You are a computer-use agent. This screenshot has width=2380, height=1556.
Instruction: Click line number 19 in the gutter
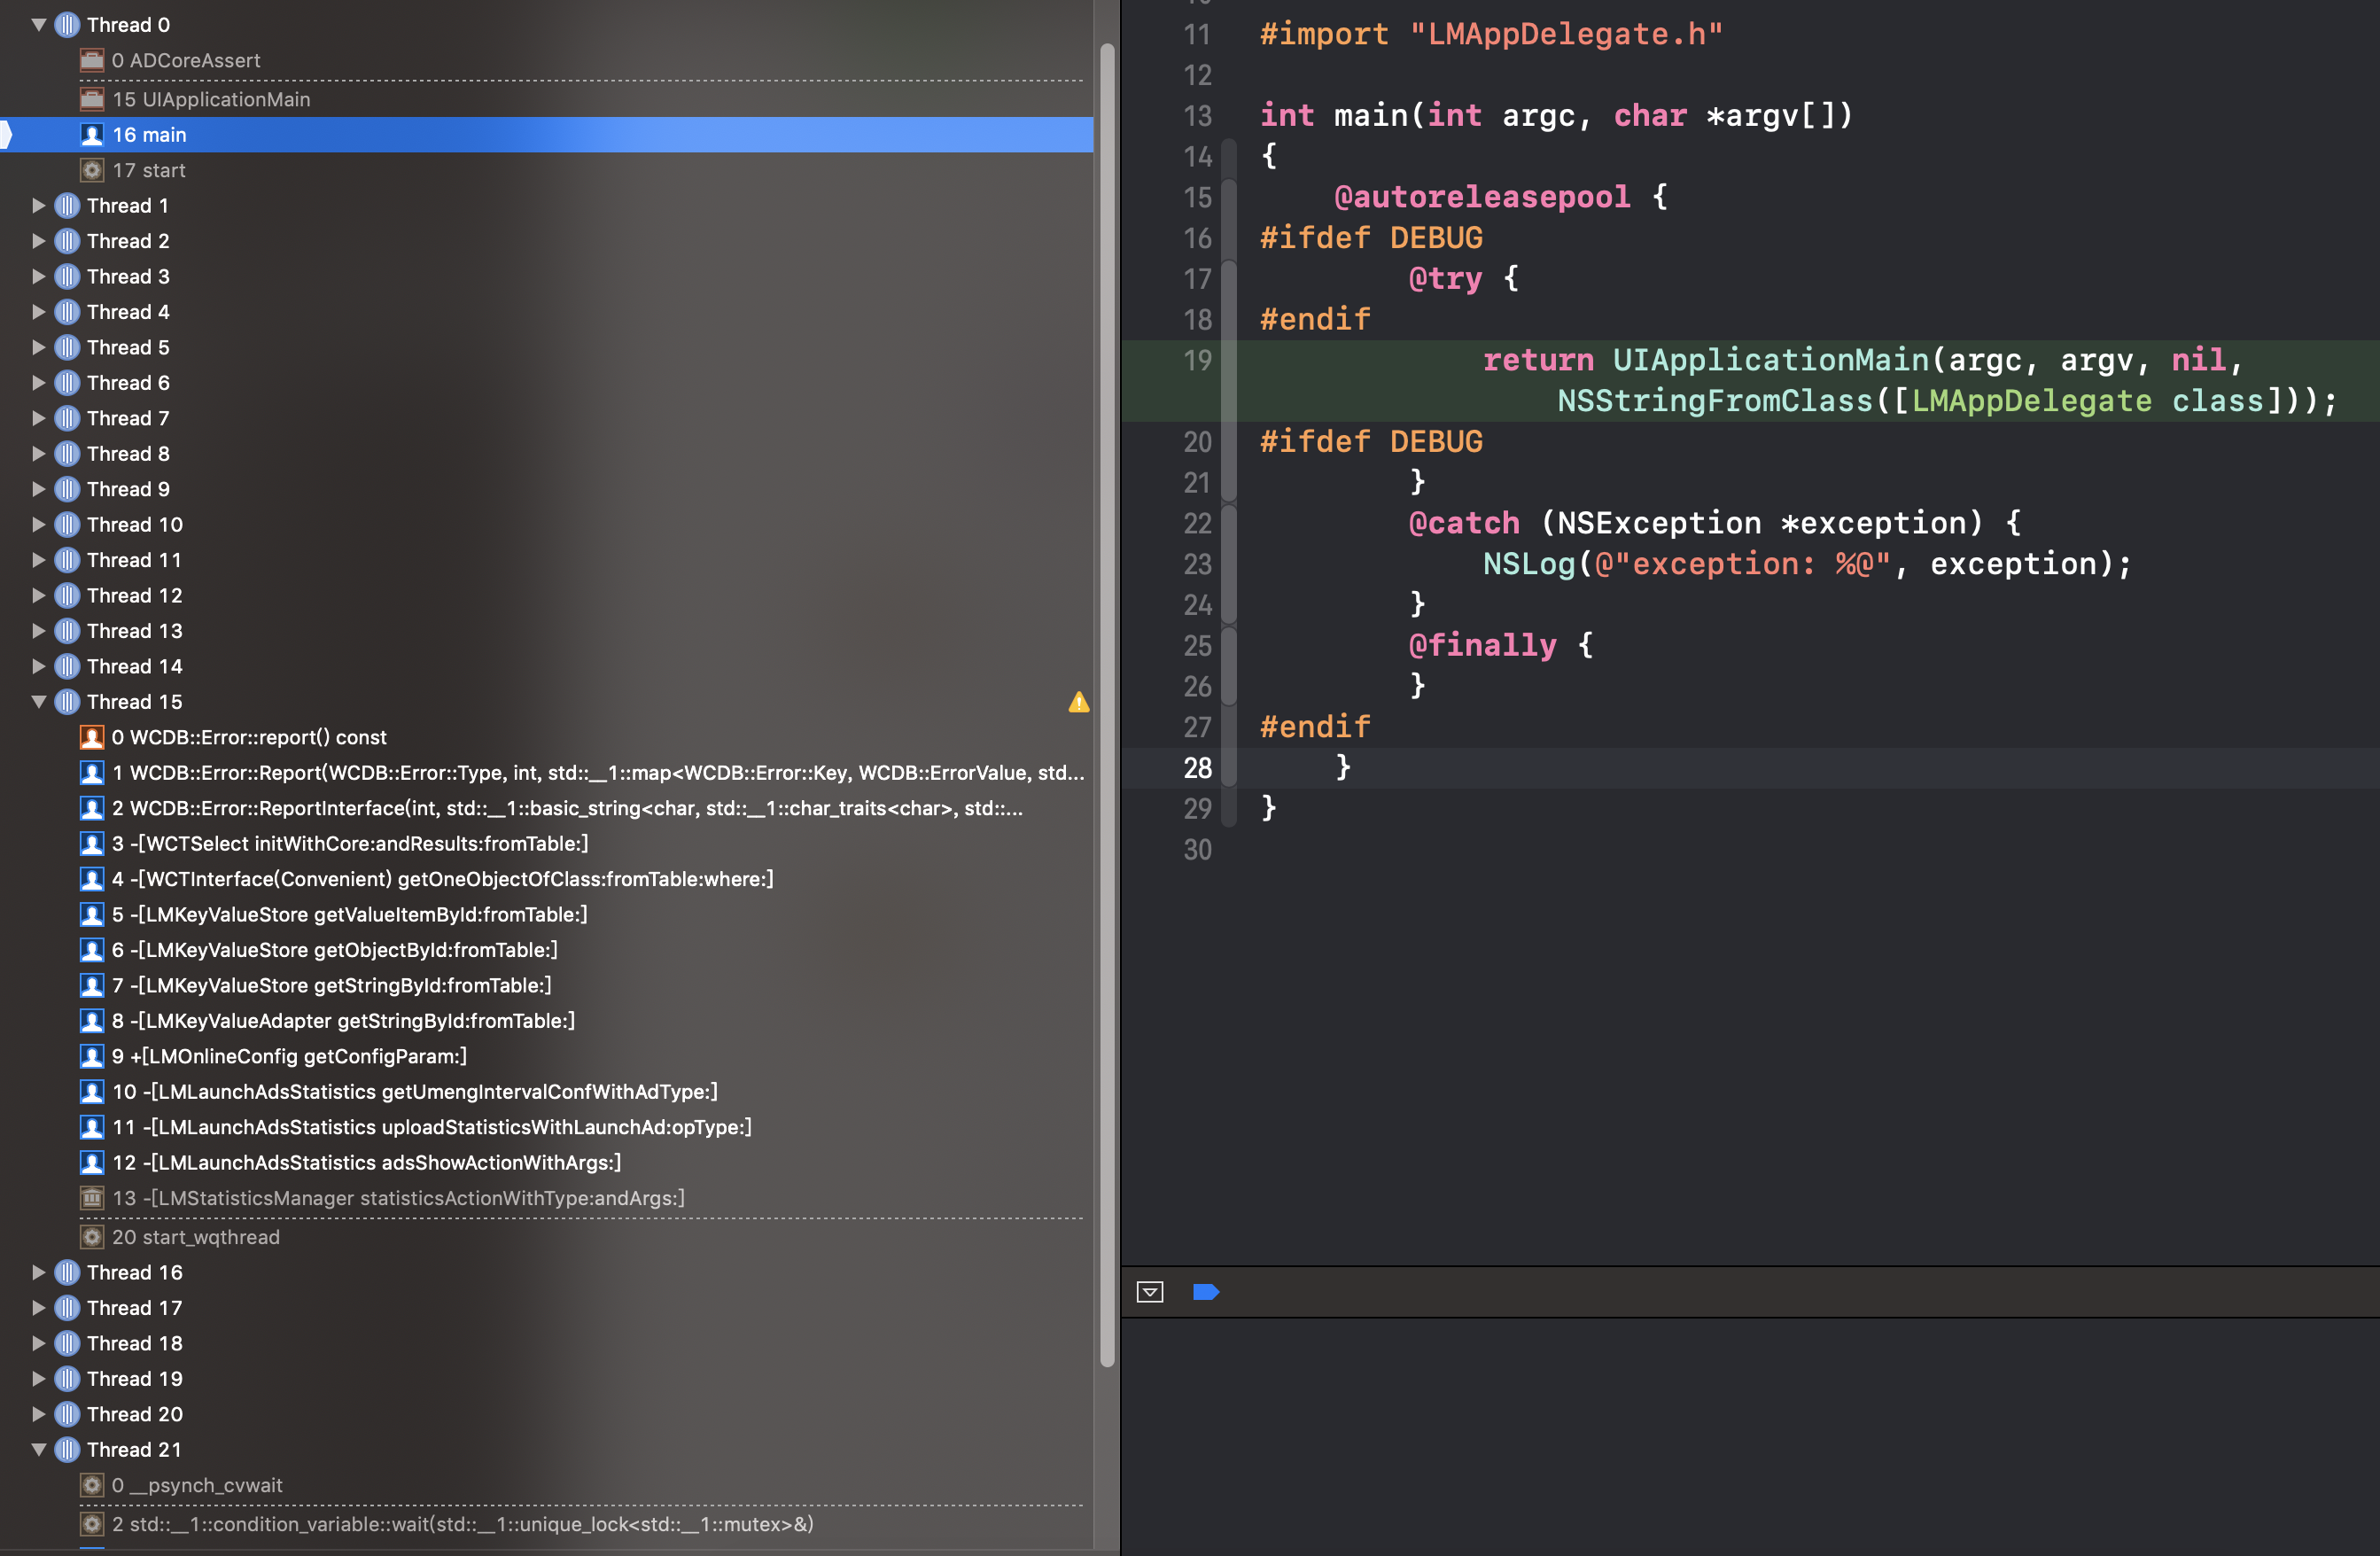[1197, 360]
